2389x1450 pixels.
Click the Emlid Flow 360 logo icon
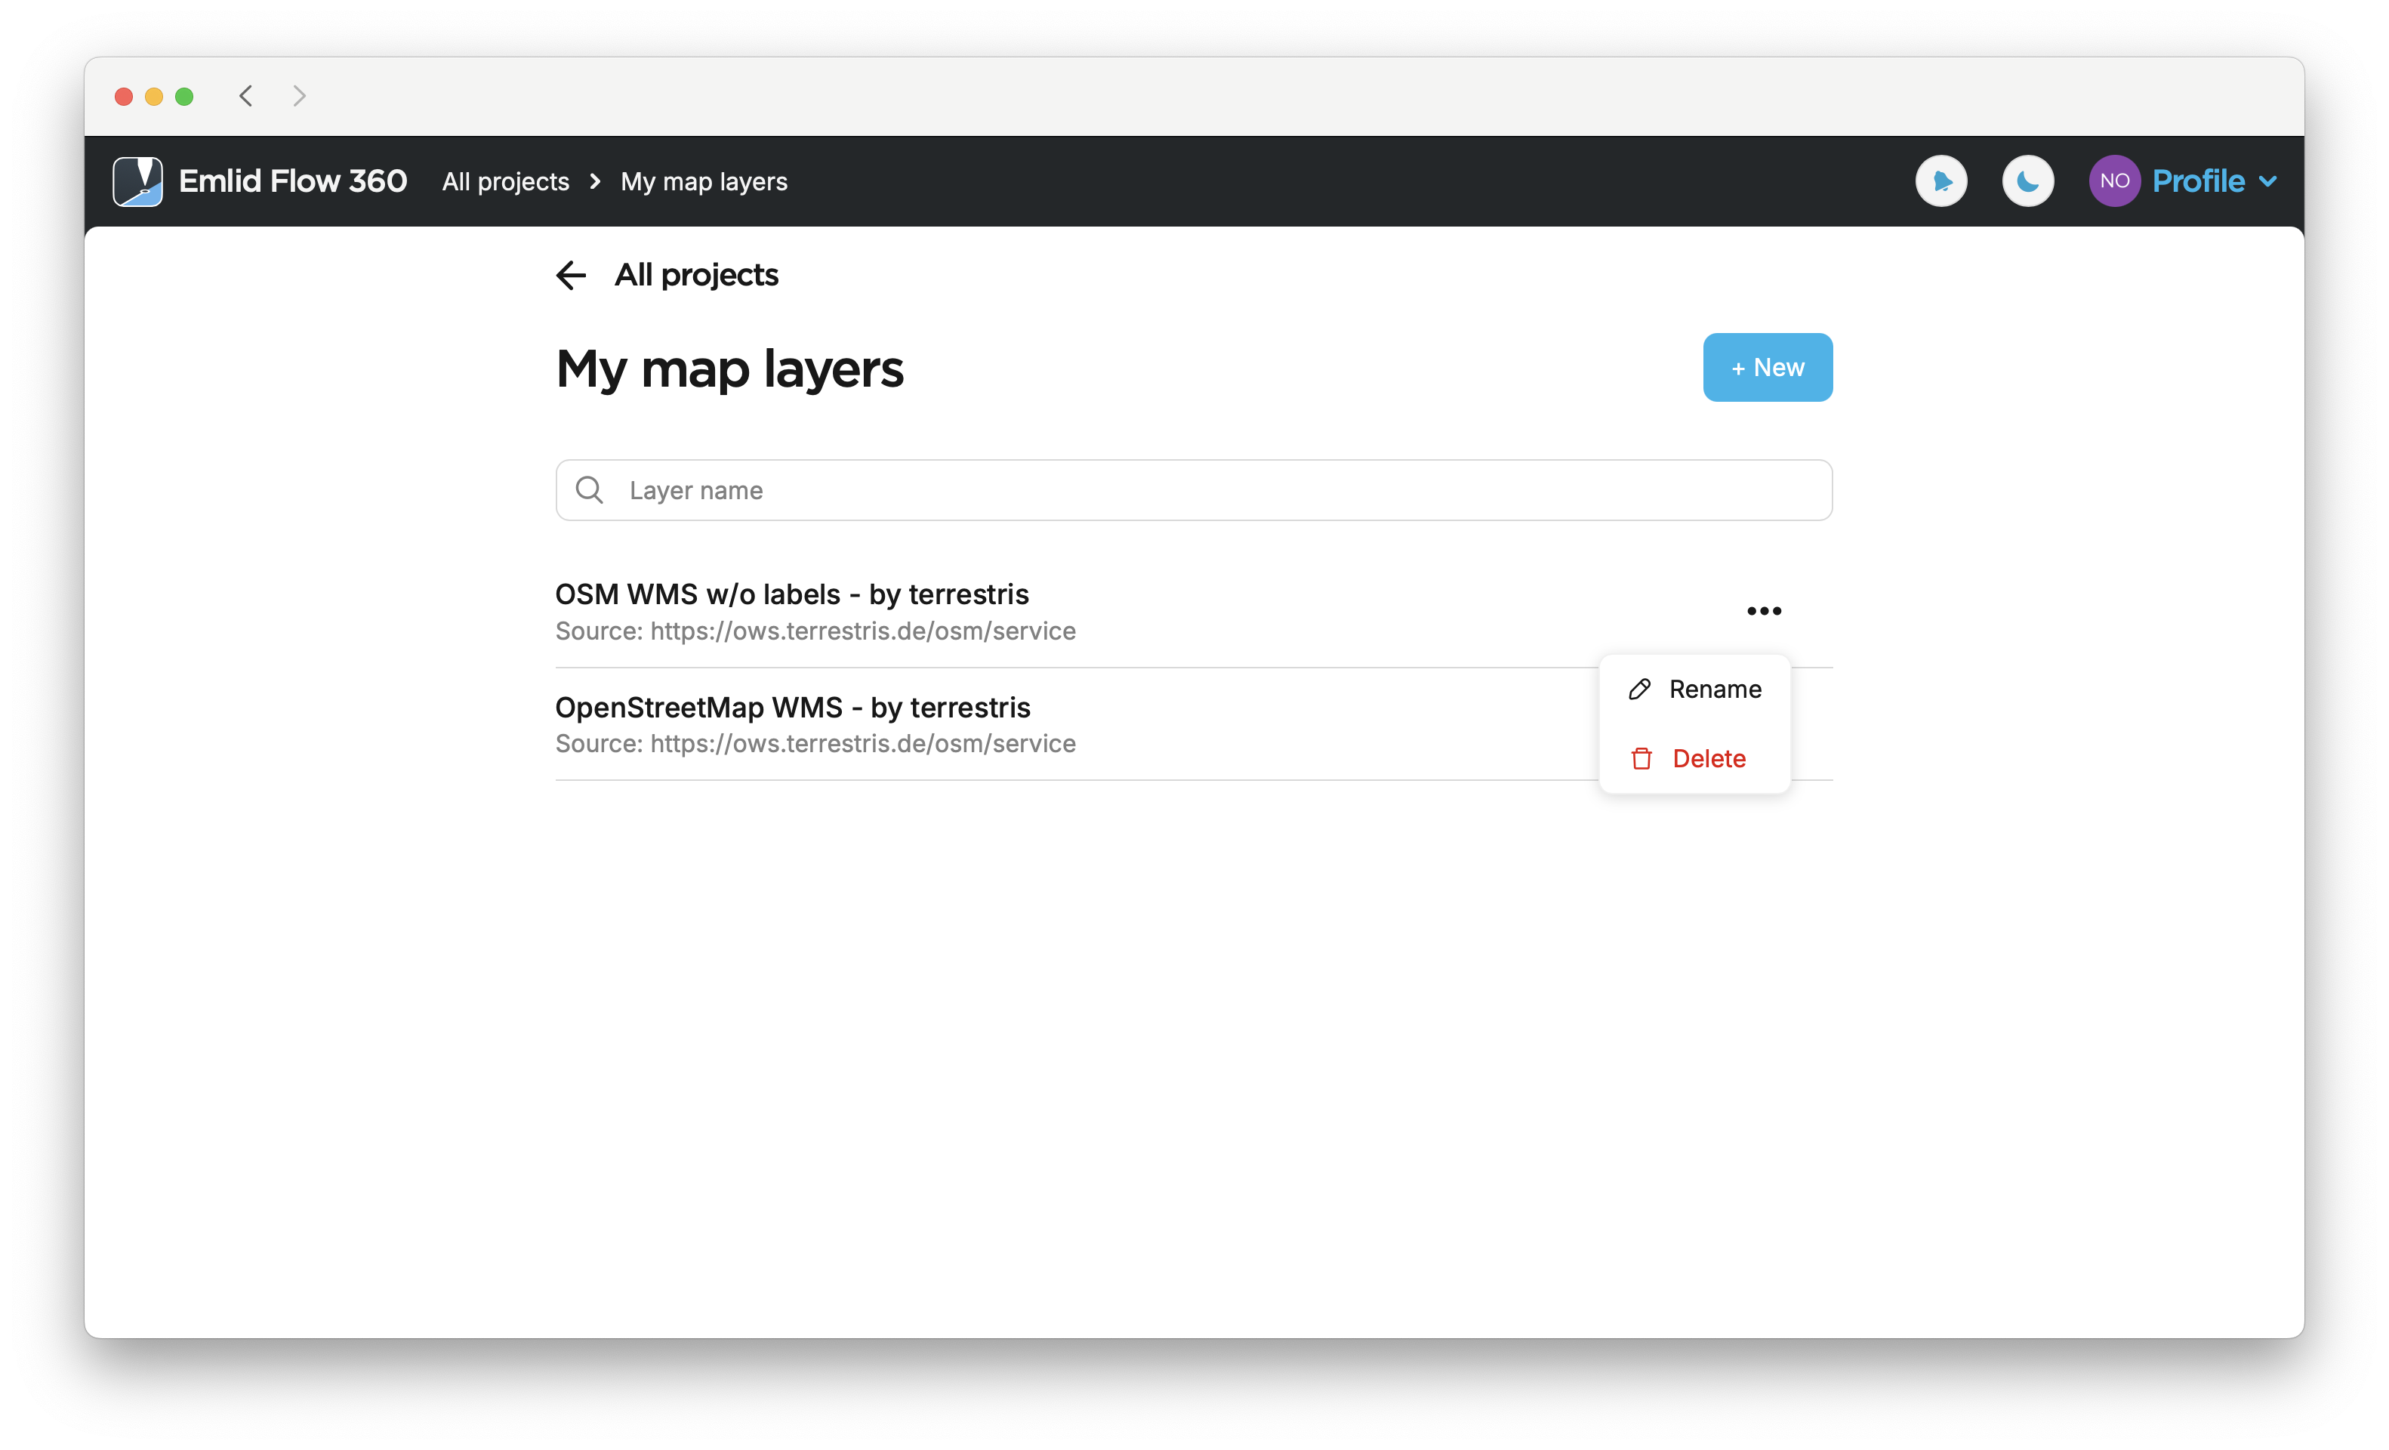coord(137,181)
